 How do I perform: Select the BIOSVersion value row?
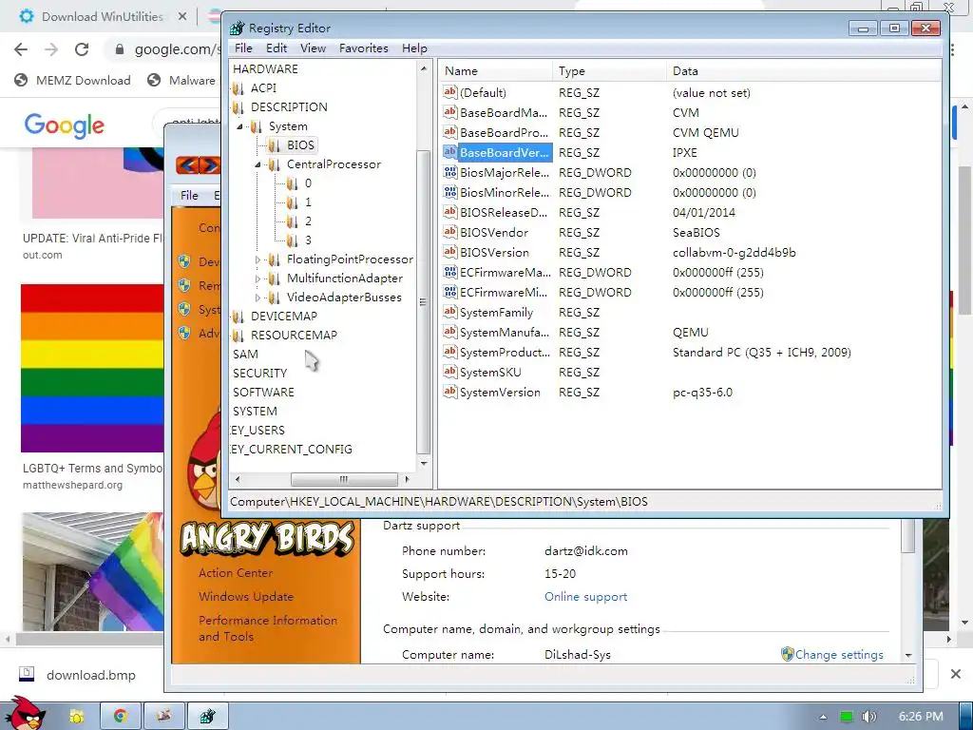coord(691,253)
